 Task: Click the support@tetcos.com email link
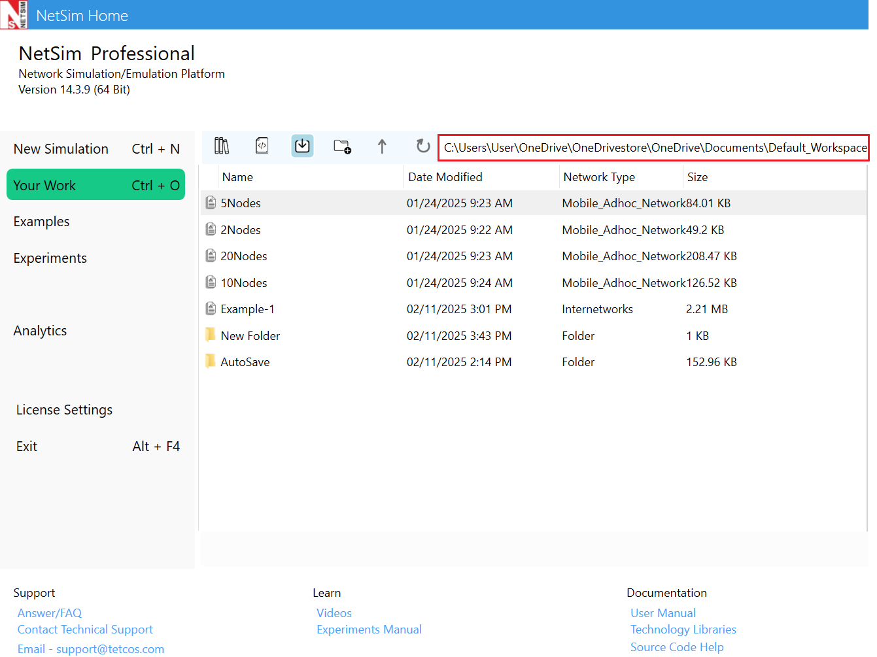tap(110, 649)
